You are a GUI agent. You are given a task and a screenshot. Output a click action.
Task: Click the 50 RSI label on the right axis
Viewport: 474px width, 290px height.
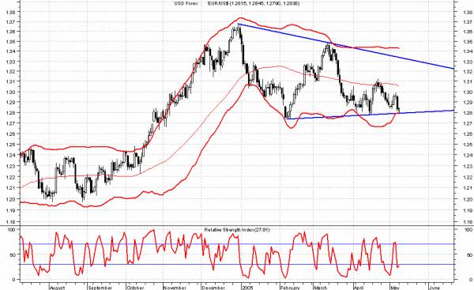[469, 255]
